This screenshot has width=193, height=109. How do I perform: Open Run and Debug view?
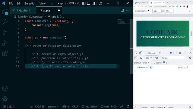click(x=5, y=43)
